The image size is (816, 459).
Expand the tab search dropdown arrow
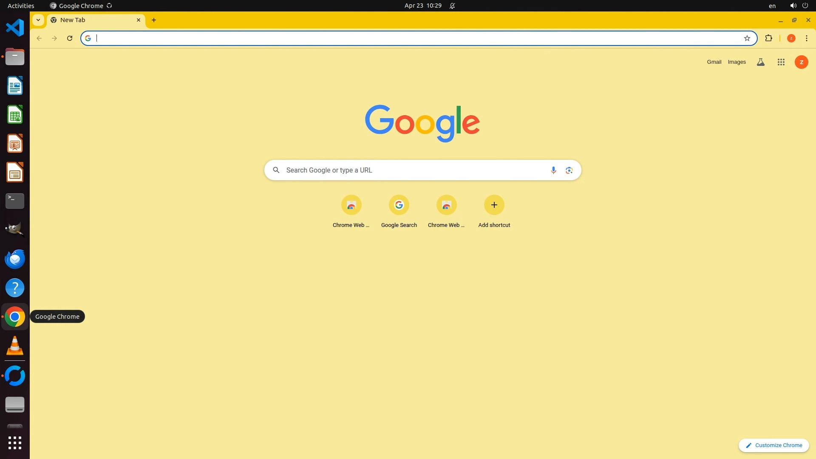point(38,20)
